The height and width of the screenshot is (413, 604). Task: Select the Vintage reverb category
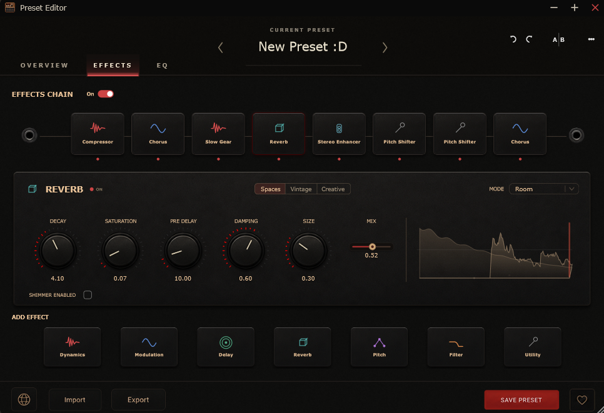point(301,189)
